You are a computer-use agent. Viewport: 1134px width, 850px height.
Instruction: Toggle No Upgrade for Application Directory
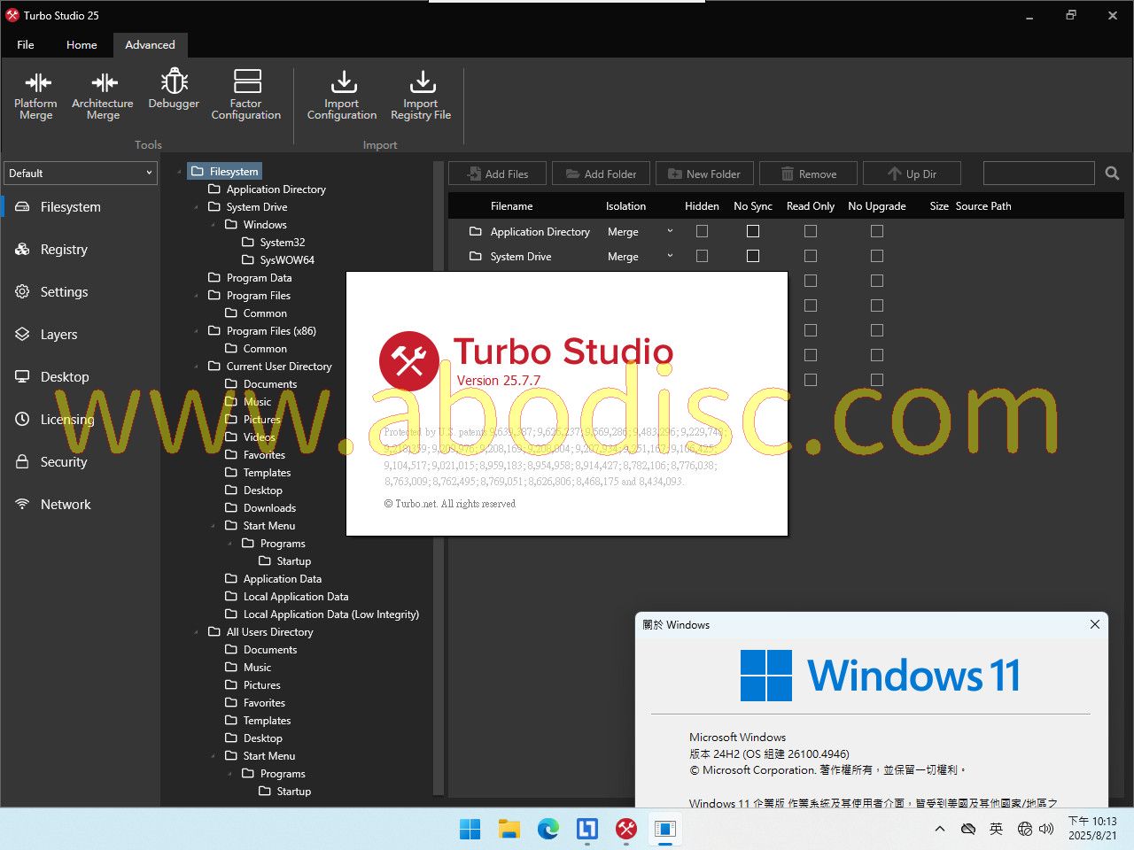coord(877,231)
